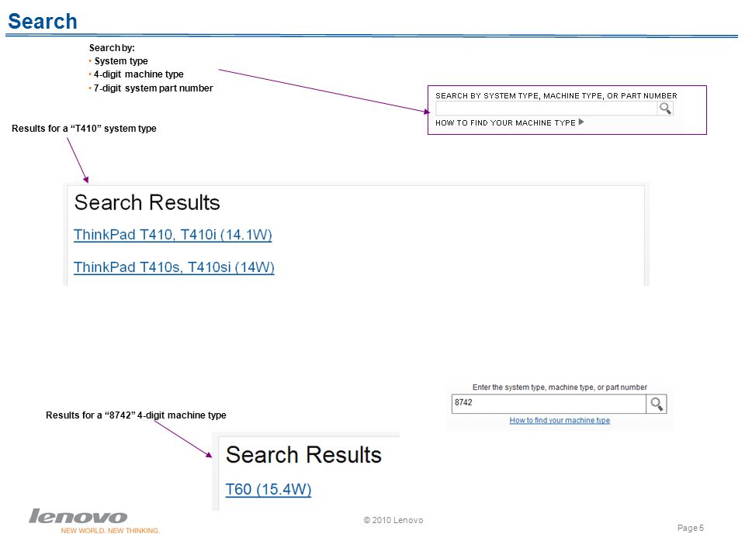Focus the search field containing 8742
The image size is (745, 558).
tap(549, 404)
